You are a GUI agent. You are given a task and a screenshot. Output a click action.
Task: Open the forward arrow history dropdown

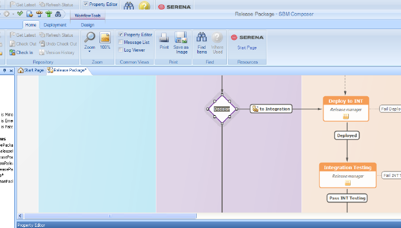click(13, 14)
